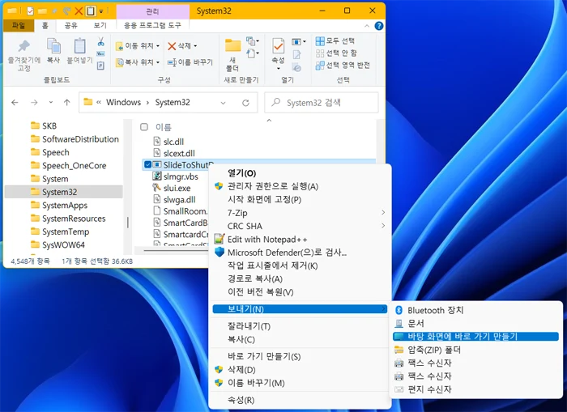Image resolution: width=567 pixels, height=412 pixels.
Task: Click the Refresh button in address bar
Action: pos(245,103)
